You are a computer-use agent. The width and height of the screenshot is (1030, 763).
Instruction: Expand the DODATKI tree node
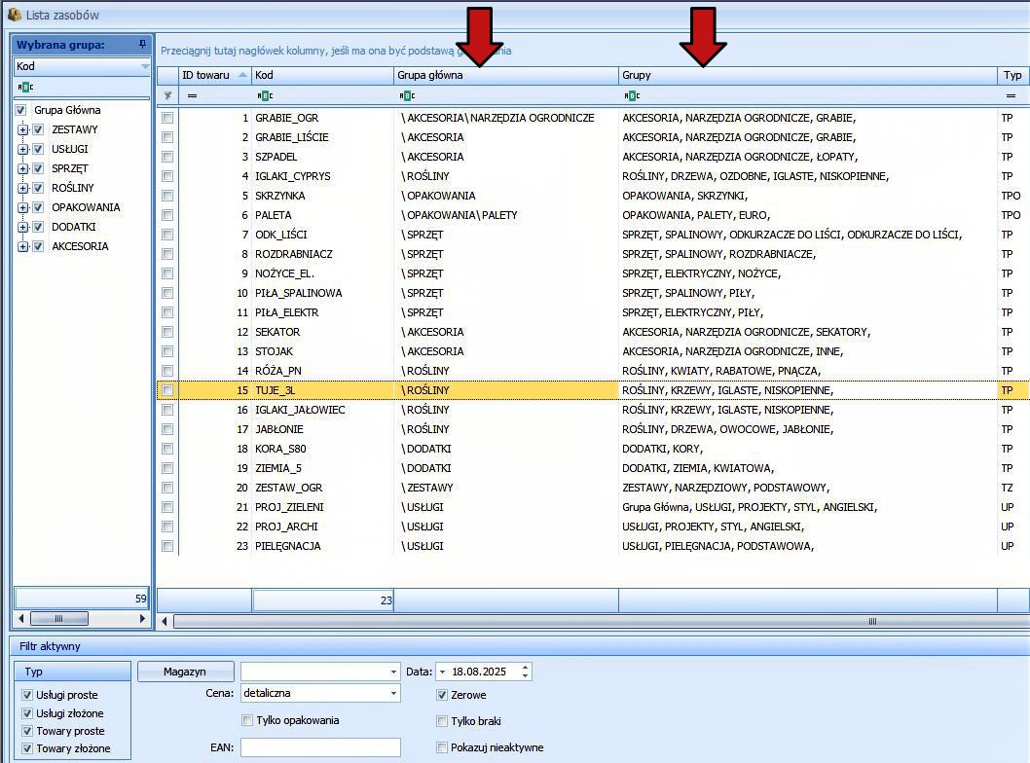coord(23,227)
